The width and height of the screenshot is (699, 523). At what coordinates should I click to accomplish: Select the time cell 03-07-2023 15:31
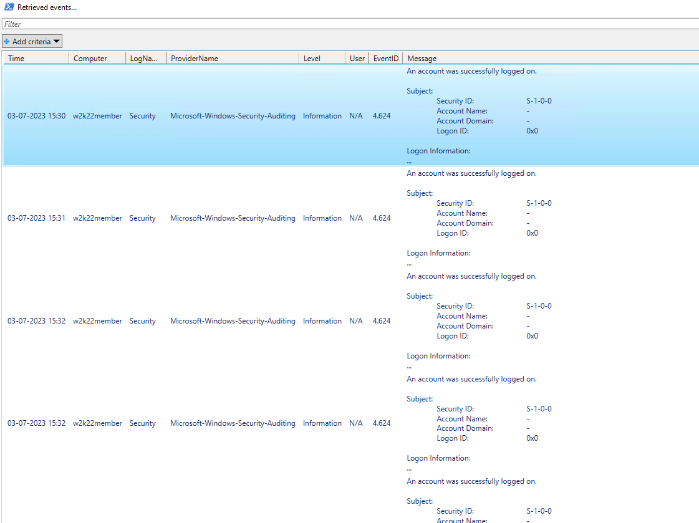[37, 218]
